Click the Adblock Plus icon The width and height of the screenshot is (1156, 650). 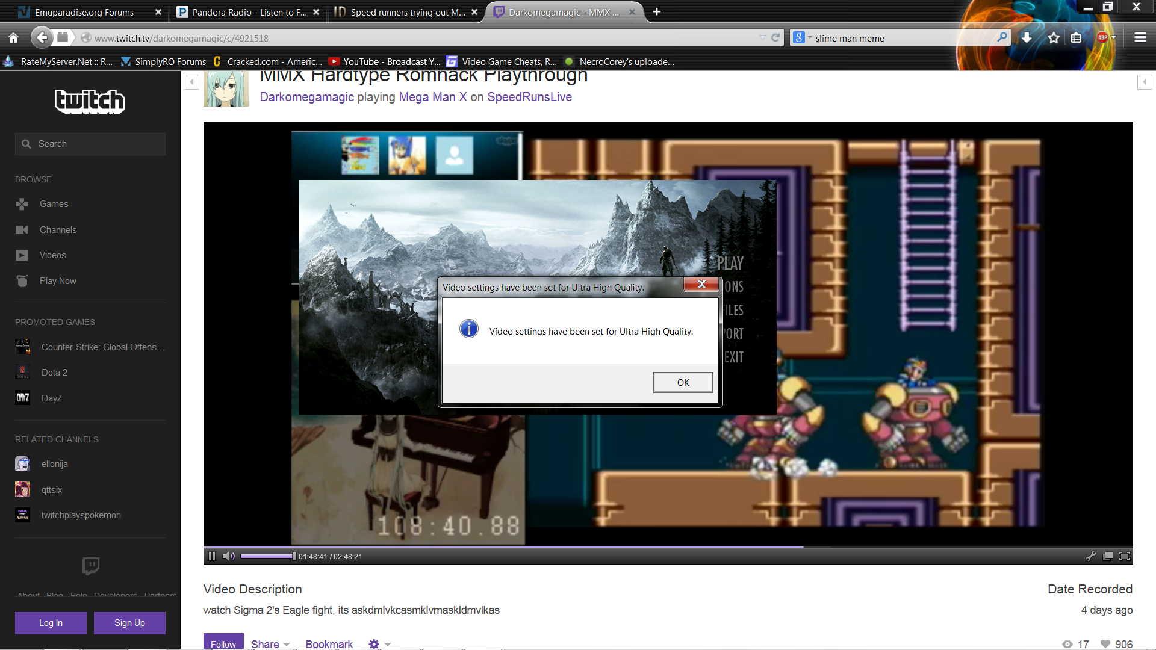coord(1102,37)
